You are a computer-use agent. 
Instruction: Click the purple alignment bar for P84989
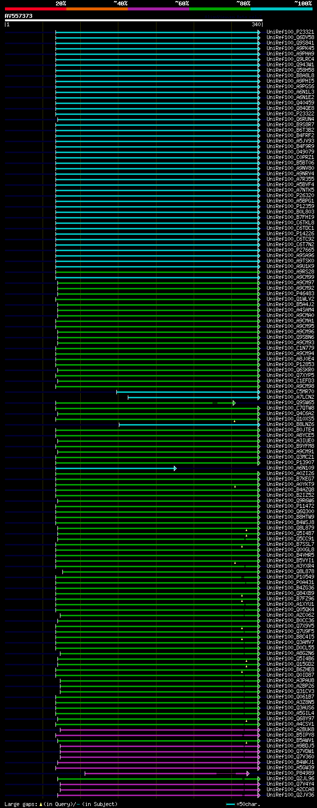point(167,773)
